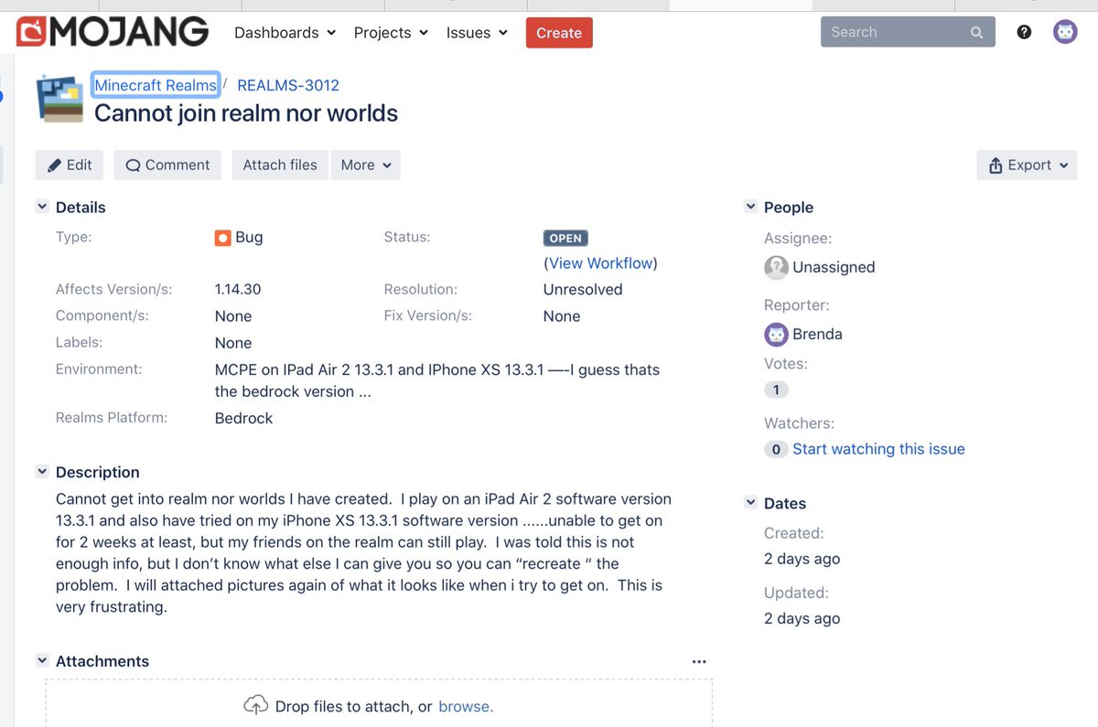1098x727 pixels.
Task: Open the attachments options ellipsis menu
Action: [699, 661]
